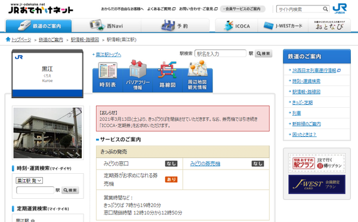The width and height of the screenshot is (358, 222).
Task: Click the JRおでかけネット site logo
Action: 41,9
